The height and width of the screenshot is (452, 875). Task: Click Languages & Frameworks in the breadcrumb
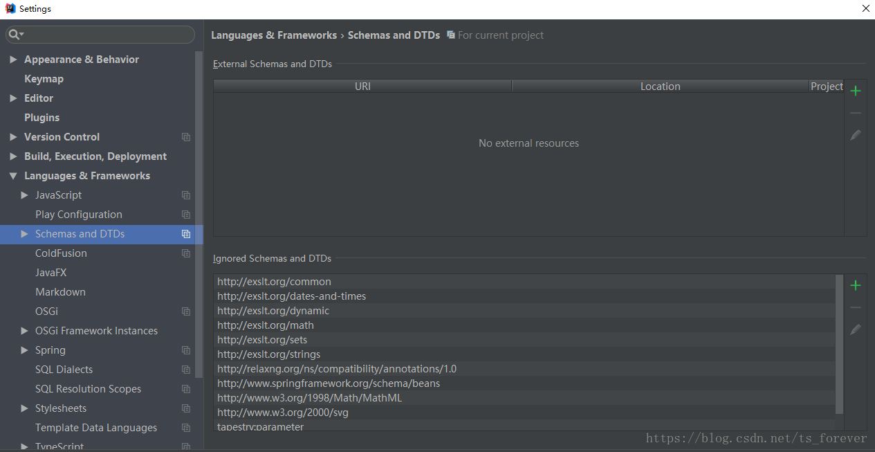tap(274, 35)
